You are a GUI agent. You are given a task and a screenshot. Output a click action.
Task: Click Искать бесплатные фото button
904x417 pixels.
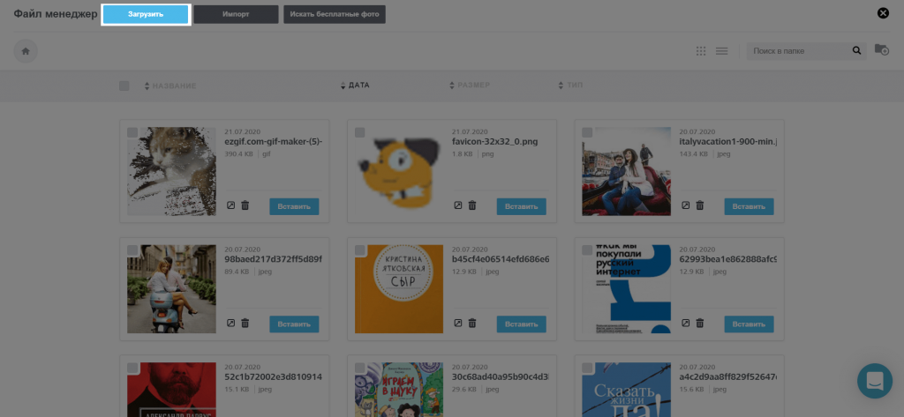[x=335, y=14]
